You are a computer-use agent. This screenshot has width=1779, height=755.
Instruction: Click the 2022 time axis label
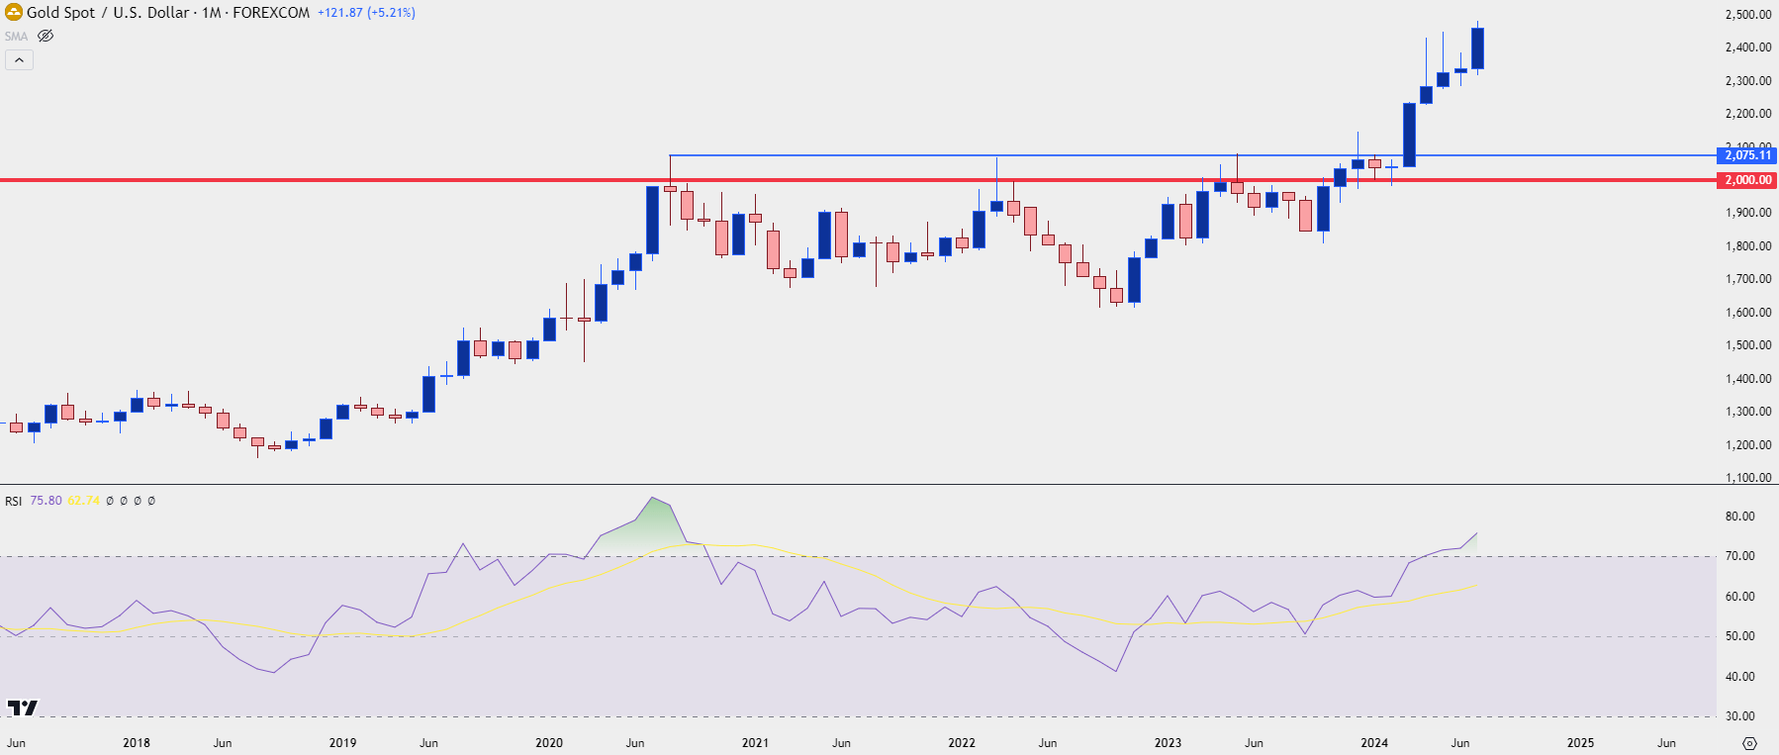pyautogui.click(x=961, y=743)
